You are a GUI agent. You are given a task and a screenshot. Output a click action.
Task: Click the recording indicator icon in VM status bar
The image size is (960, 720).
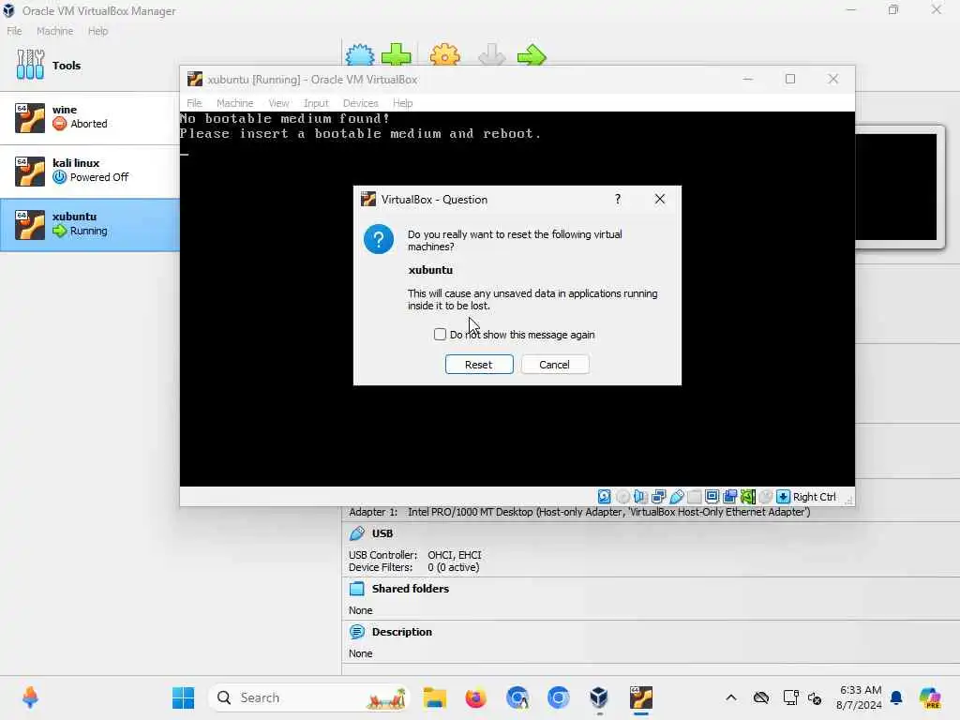click(729, 497)
